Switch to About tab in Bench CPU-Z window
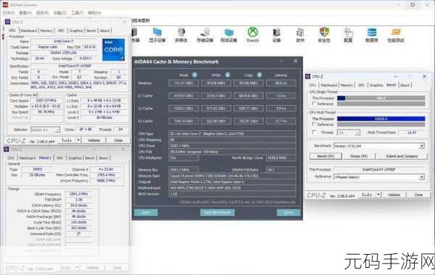Screen dimensions: 435x275 (x=405, y=85)
